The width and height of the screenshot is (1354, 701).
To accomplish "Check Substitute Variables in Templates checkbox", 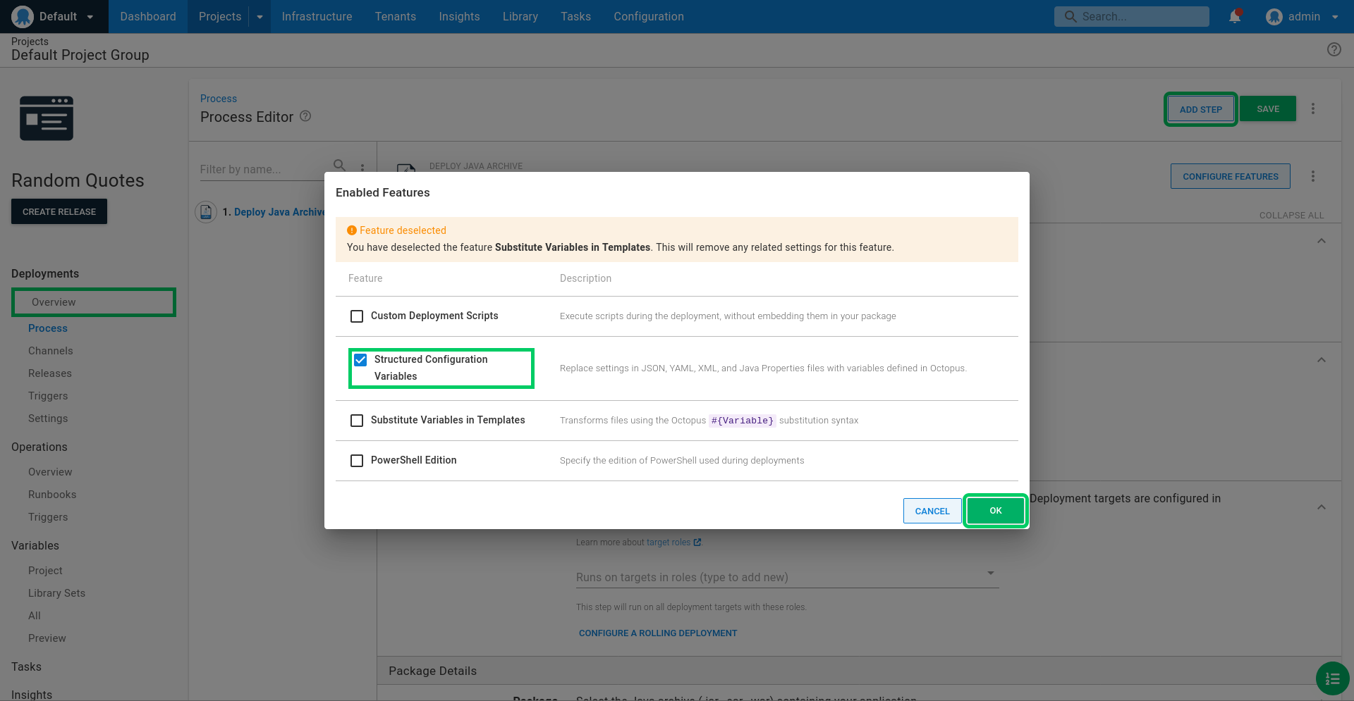I will [x=357, y=421].
